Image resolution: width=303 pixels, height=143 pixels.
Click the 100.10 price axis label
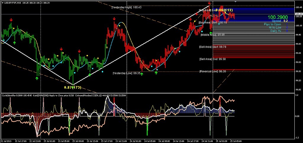point(298,25)
